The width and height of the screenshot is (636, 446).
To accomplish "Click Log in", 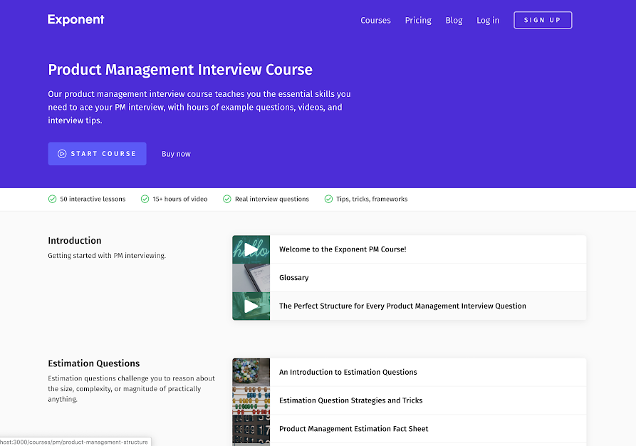I will (488, 20).
